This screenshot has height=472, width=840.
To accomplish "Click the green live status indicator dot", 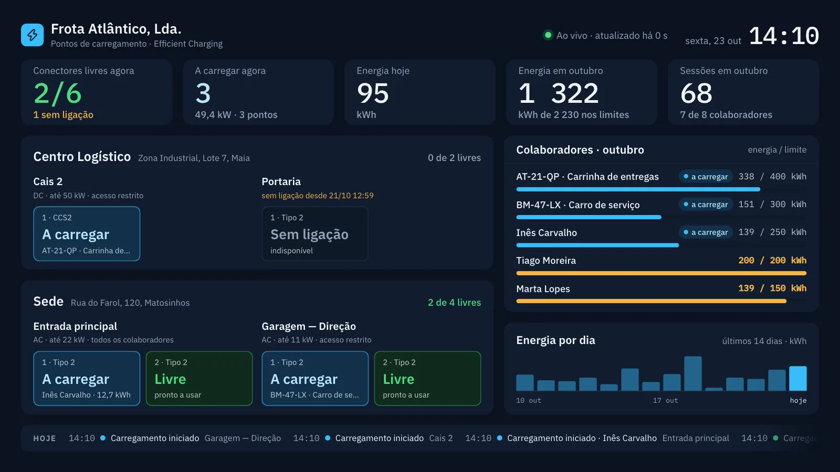I will click(x=548, y=35).
